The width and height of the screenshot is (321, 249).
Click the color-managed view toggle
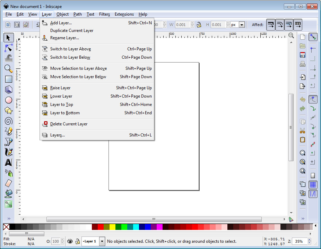click(291, 219)
